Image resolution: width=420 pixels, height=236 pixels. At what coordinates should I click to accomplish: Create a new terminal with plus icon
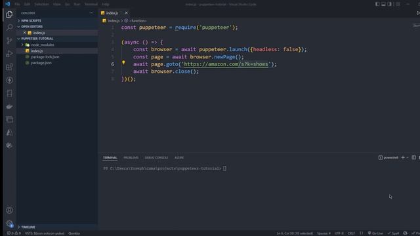[403, 157]
